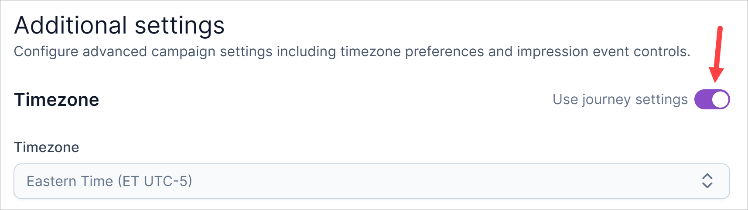This screenshot has height=210, width=748.
Task: Click the "Use journey settings" label text
Action: (620, 99)
